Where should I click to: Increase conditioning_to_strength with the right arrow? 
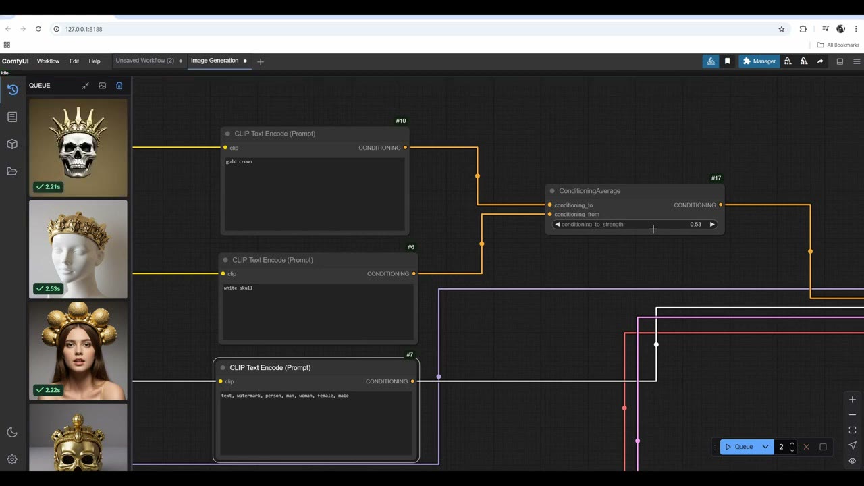pos(711,225)
